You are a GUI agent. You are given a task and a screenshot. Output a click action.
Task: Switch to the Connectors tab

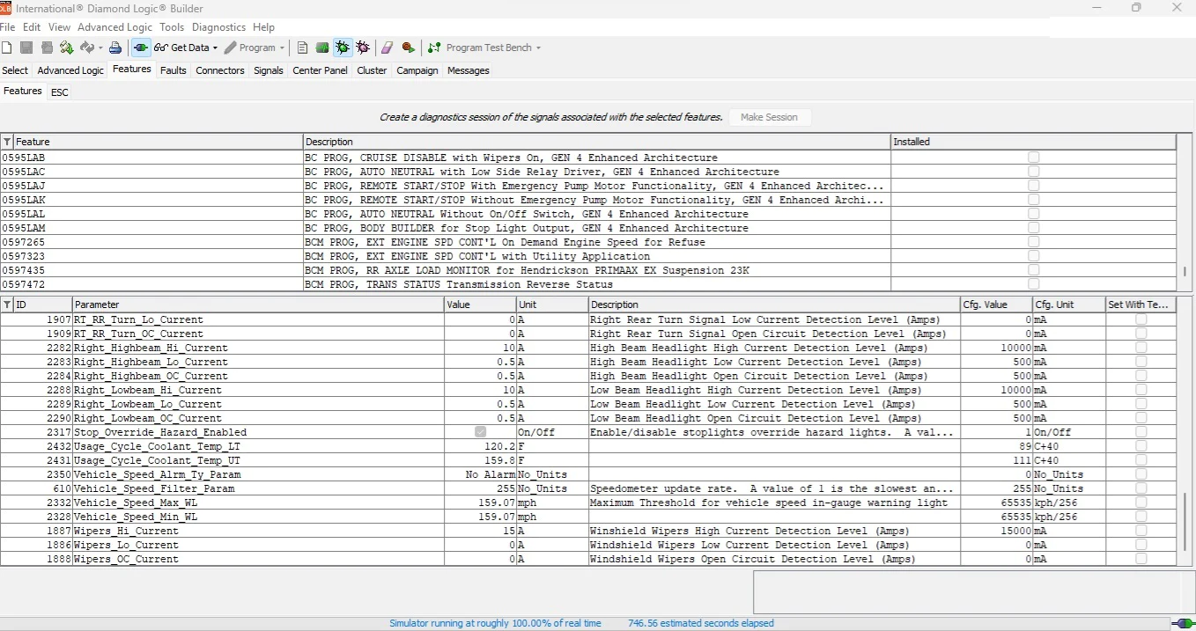click(x=220, y=70)
